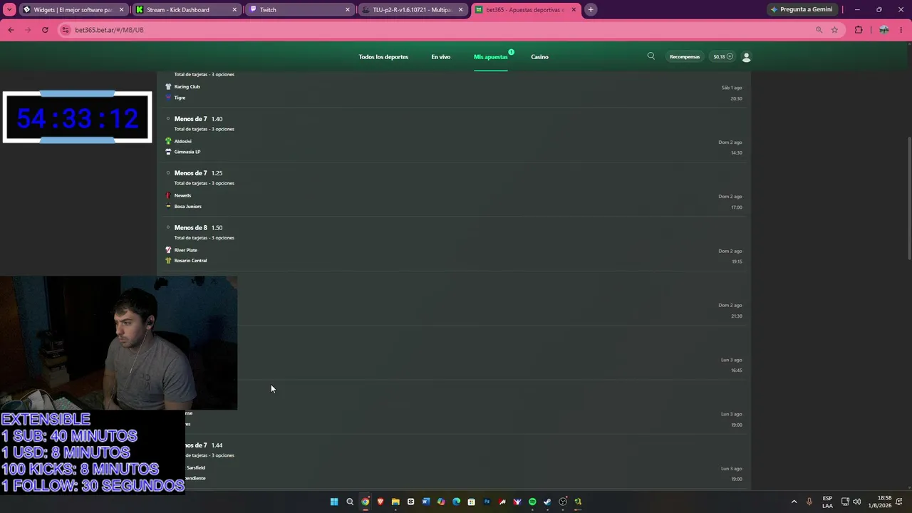Viewport: 912px width, 513px height.
Task: Switch to TLU-p2-R browser tab
Action: 413,10
